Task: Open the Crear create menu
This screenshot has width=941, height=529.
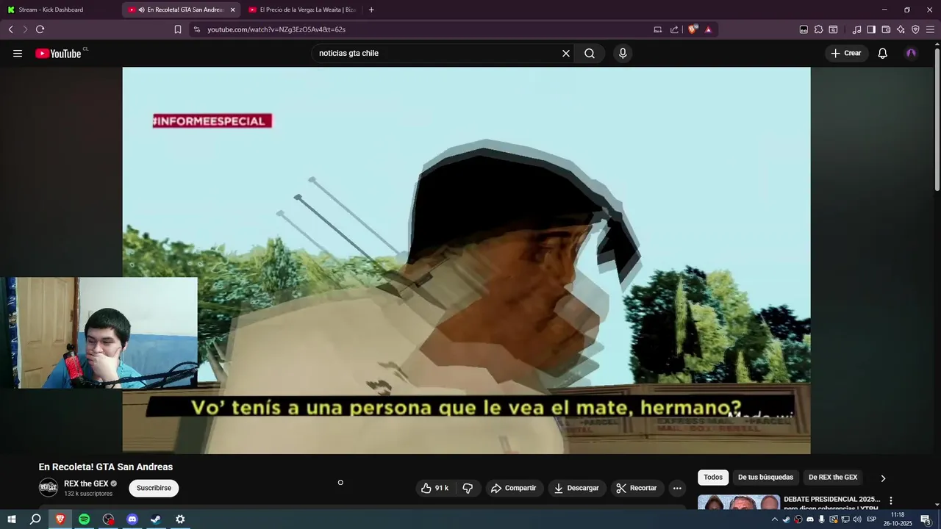Action: tap(845, 53)
